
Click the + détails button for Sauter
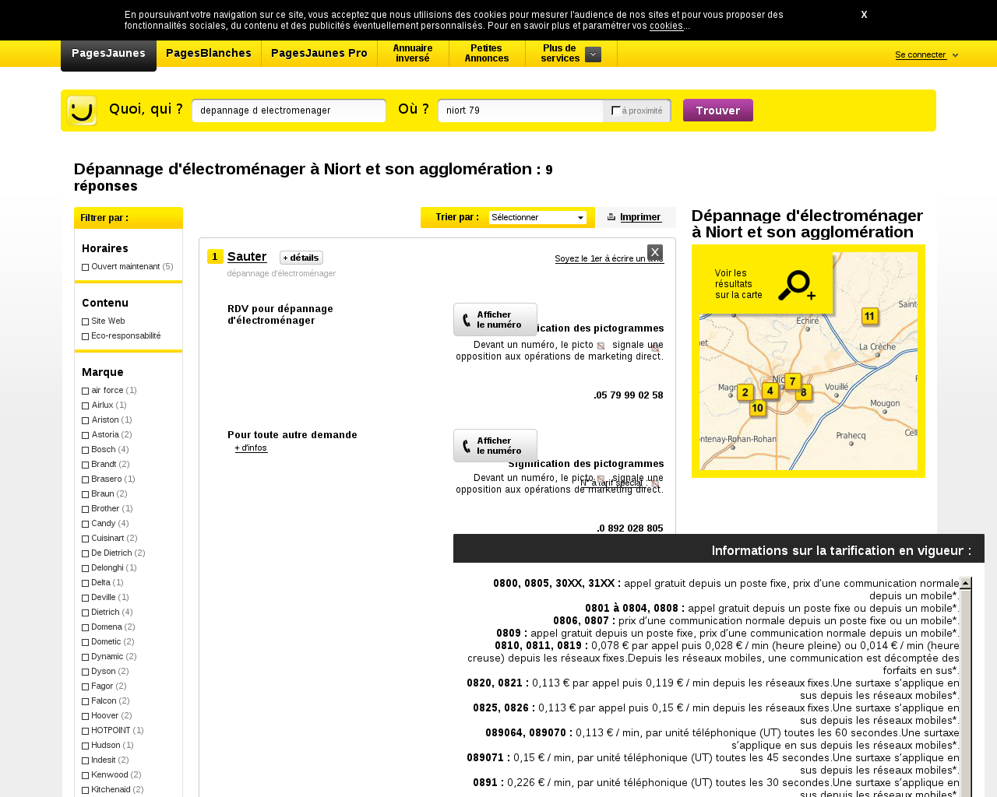point(301,258)
